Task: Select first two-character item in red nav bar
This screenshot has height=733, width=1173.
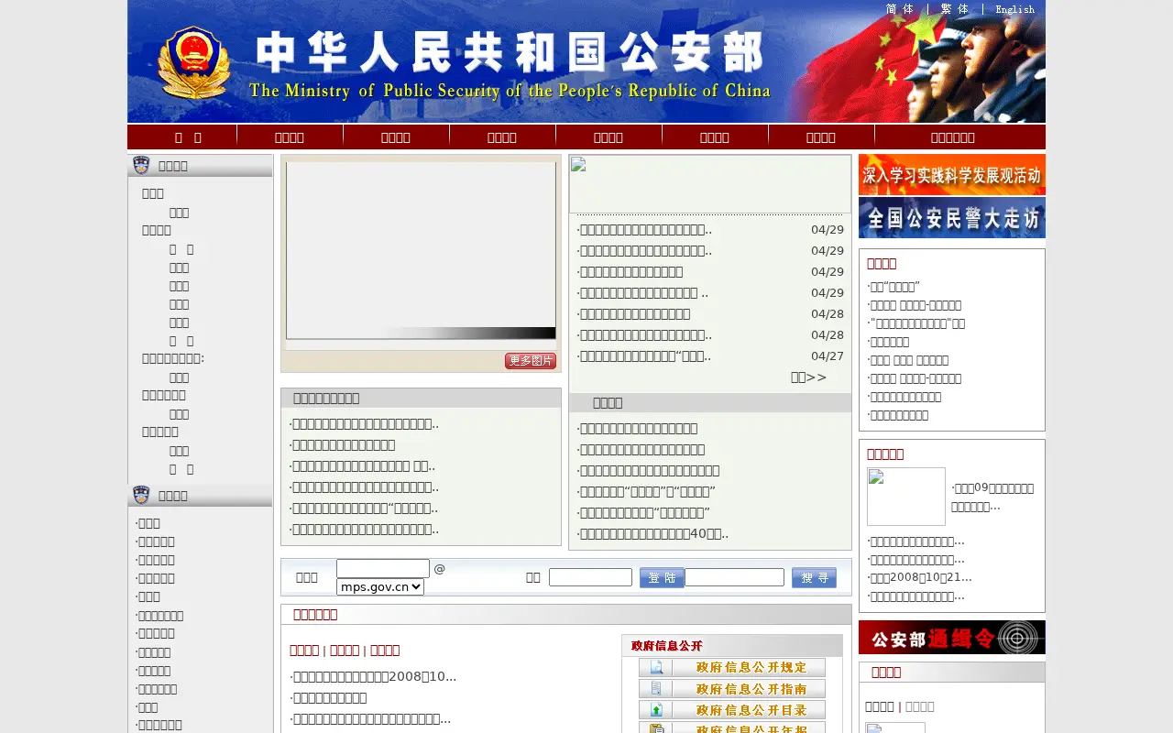Action: coord(188,137)
